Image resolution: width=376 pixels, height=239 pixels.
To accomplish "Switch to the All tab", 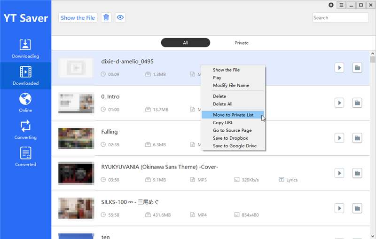I will pos(185,43).
